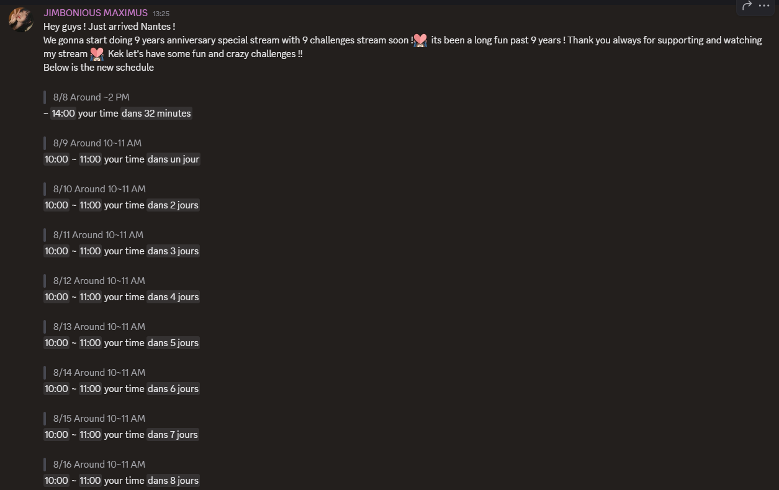Image resolution: width=779 pixels, height=490 pixels.
Task: Click the message time 13:25 next to the username
Action: [x=161, y=13]
